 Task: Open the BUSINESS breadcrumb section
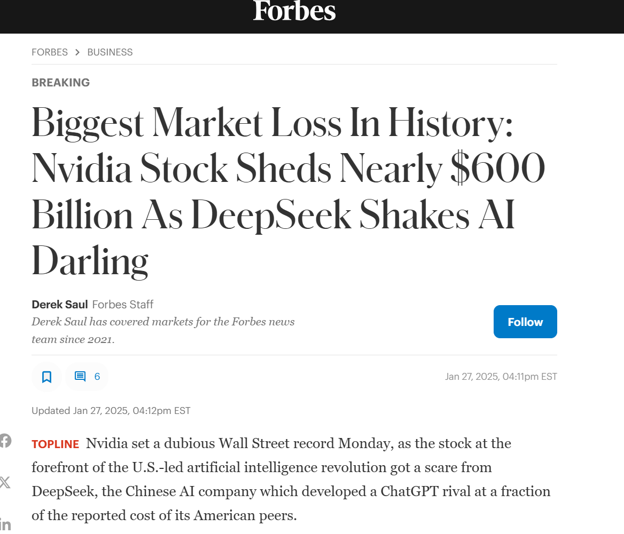[110, 52]
